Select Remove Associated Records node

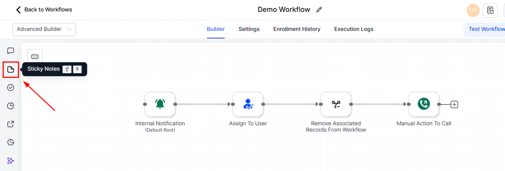(x=336, y=104)
